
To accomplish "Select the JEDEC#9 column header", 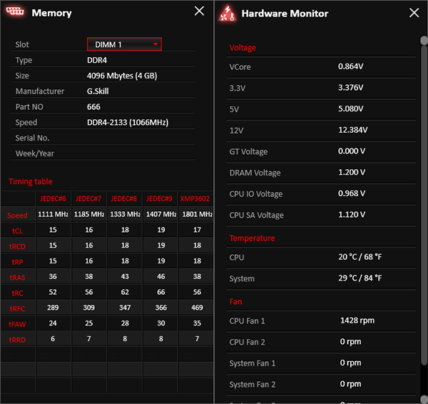I will tap(160, 198).
